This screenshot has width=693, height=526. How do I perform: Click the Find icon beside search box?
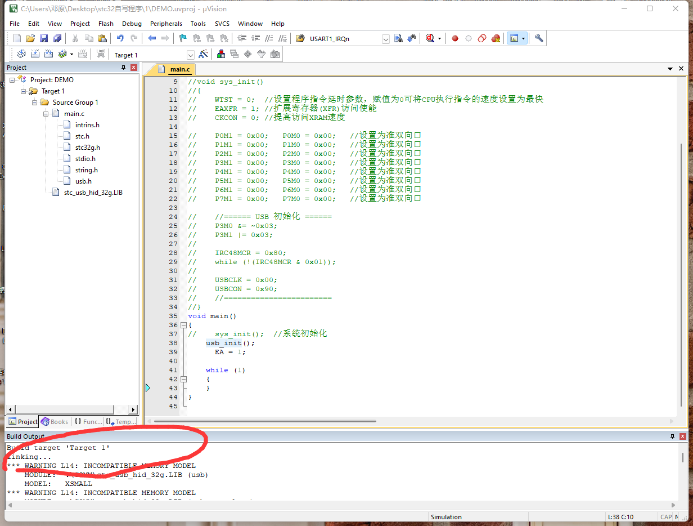[398, 38]
